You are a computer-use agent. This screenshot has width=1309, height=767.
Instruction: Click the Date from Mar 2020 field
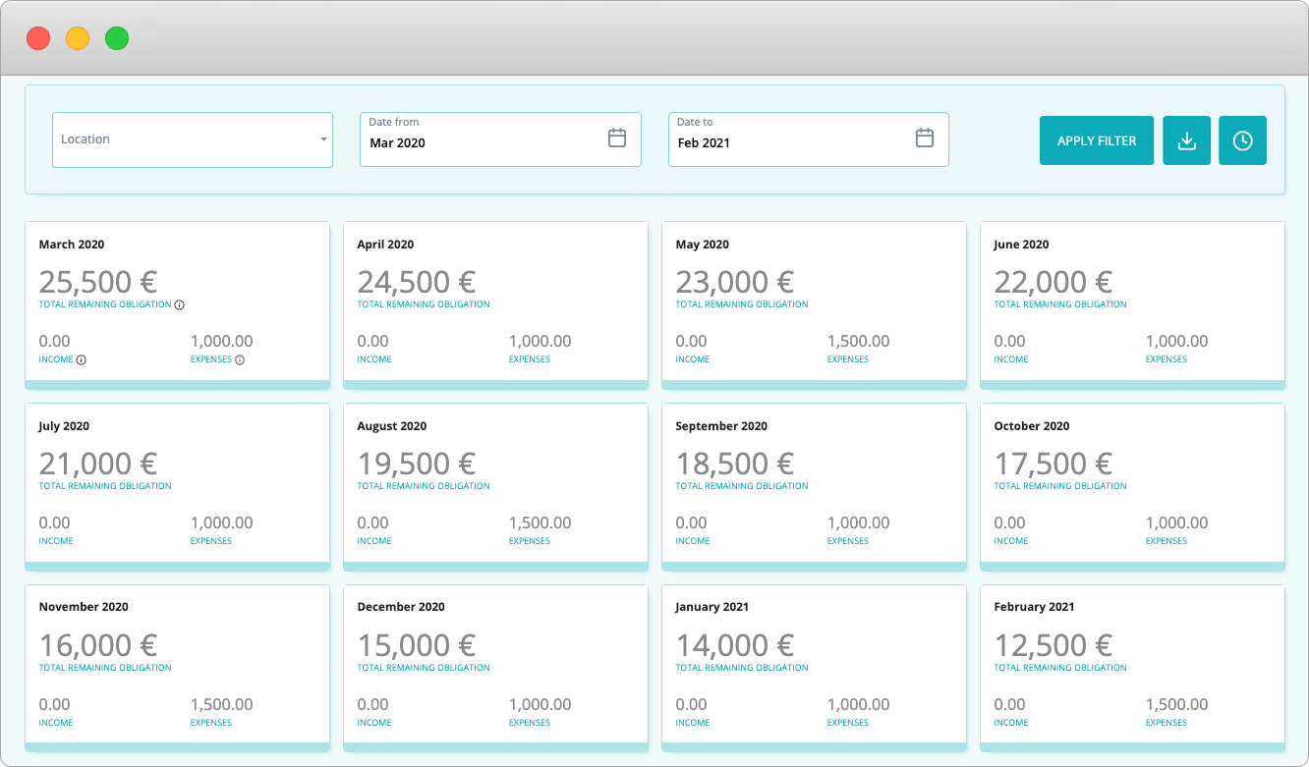(500, 139)
